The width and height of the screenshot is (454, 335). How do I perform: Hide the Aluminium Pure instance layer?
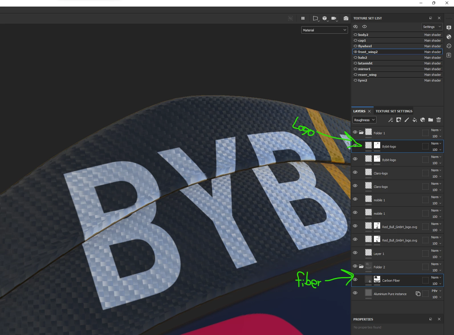355,293
